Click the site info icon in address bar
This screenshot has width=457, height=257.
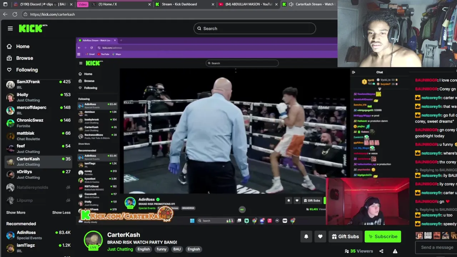pos(25,14)
